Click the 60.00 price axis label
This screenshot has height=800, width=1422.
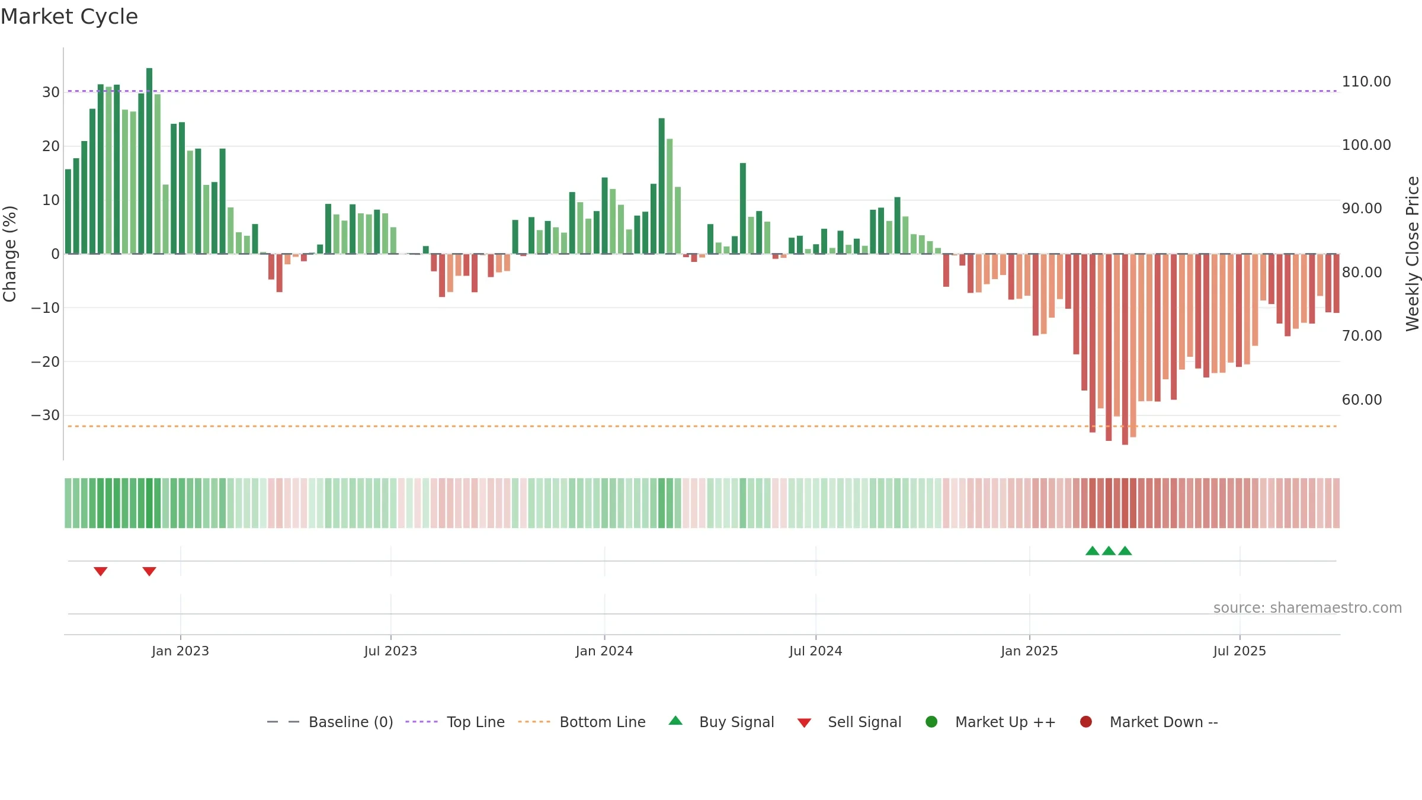point(1362,399)
